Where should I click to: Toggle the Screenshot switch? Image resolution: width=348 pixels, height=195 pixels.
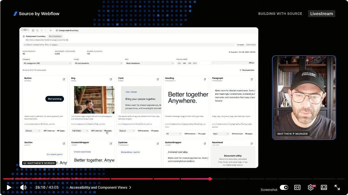[x=284, y=188]
